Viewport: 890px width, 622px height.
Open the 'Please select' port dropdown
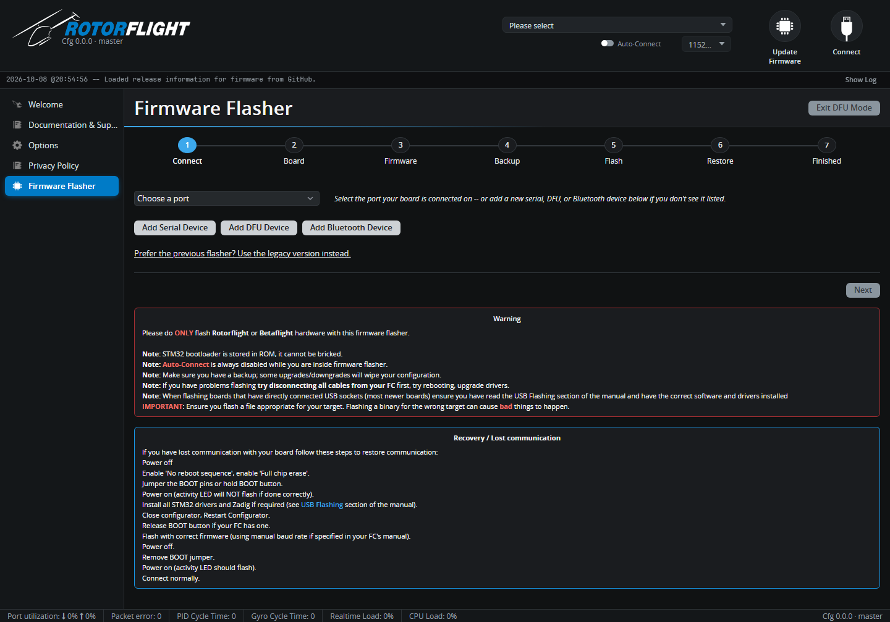pos(617,25)
